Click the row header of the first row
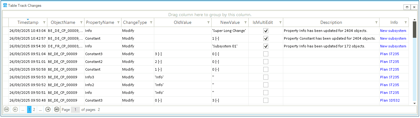Viewport: 420px width, 118px height. coord(6,31)
